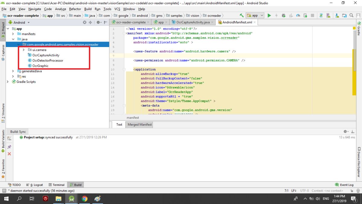This screenshot has height=204, width=362.
Task: Toggle the Device File Explorer panel
Action: point(359,162)
